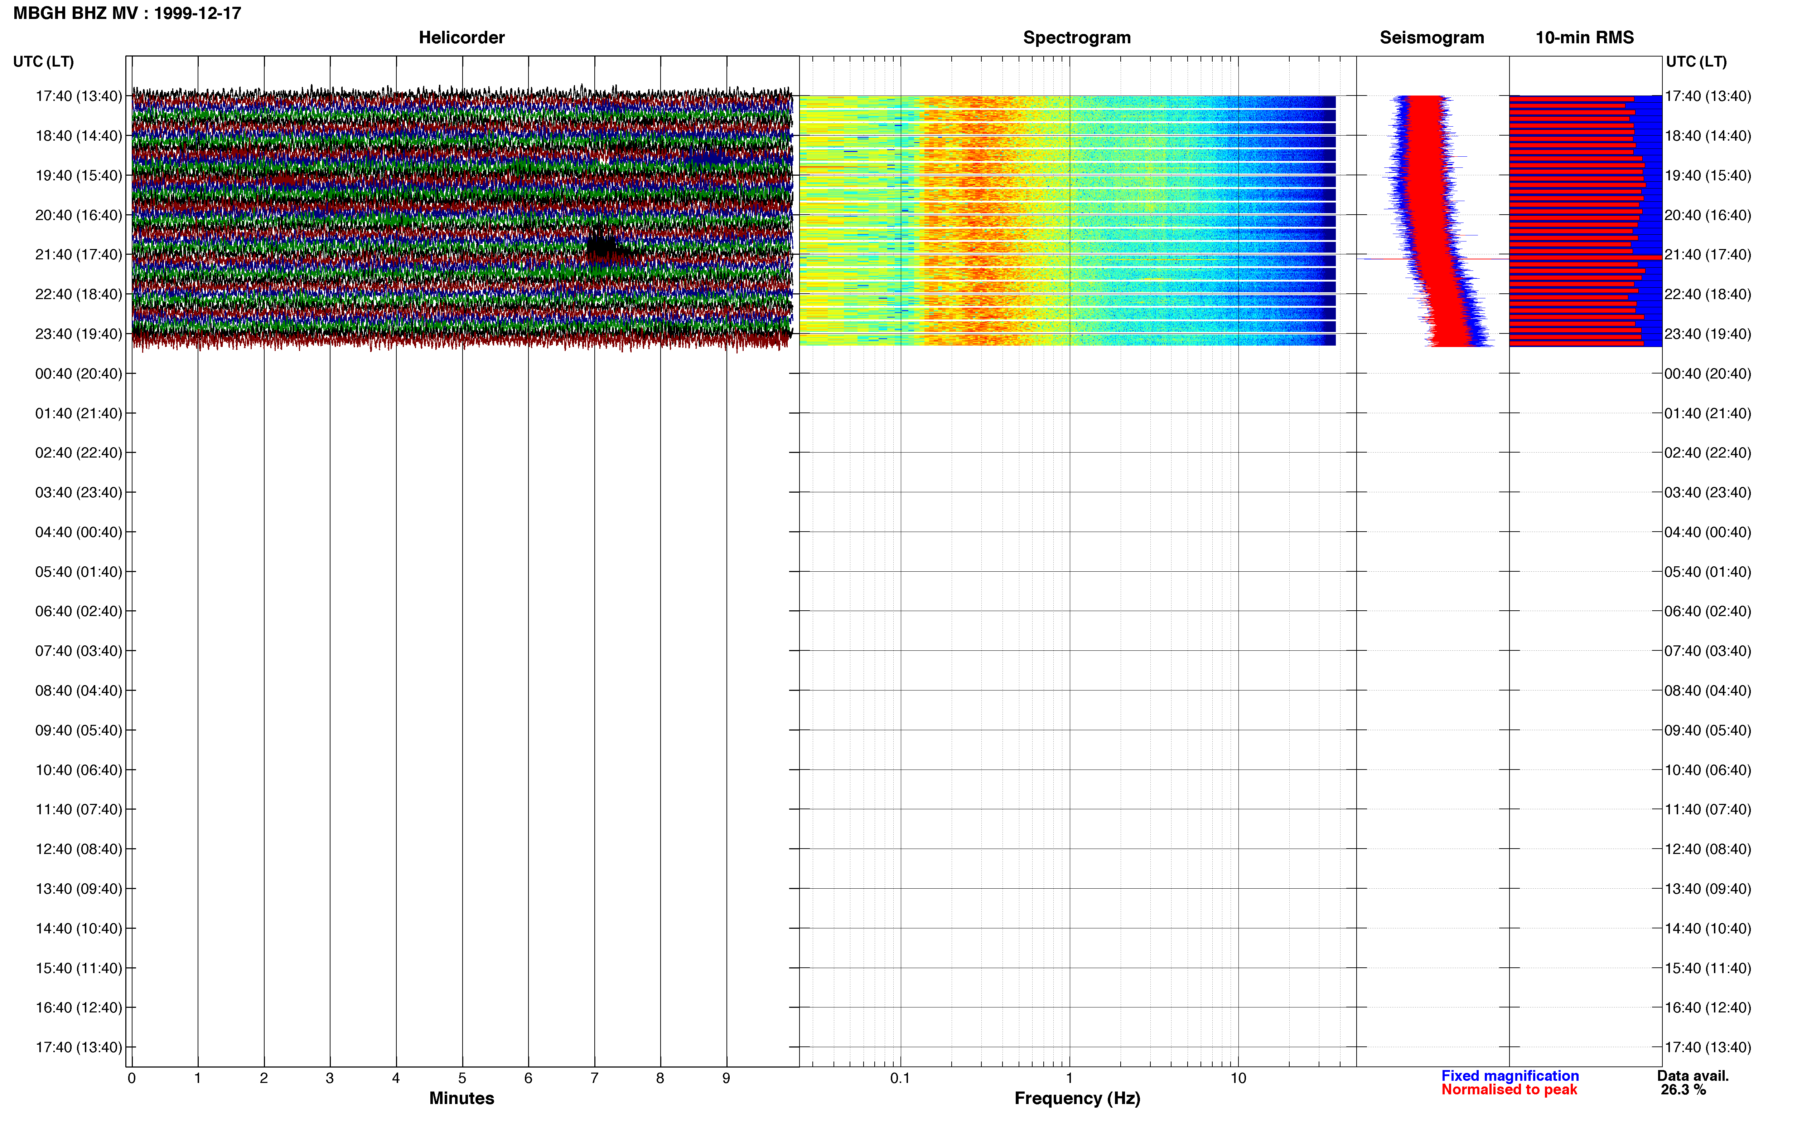Click 10-min RMS time label 02:40 (22:40)
The height and width of the screenshot is (1123, 1797).
coord(1708,453)
